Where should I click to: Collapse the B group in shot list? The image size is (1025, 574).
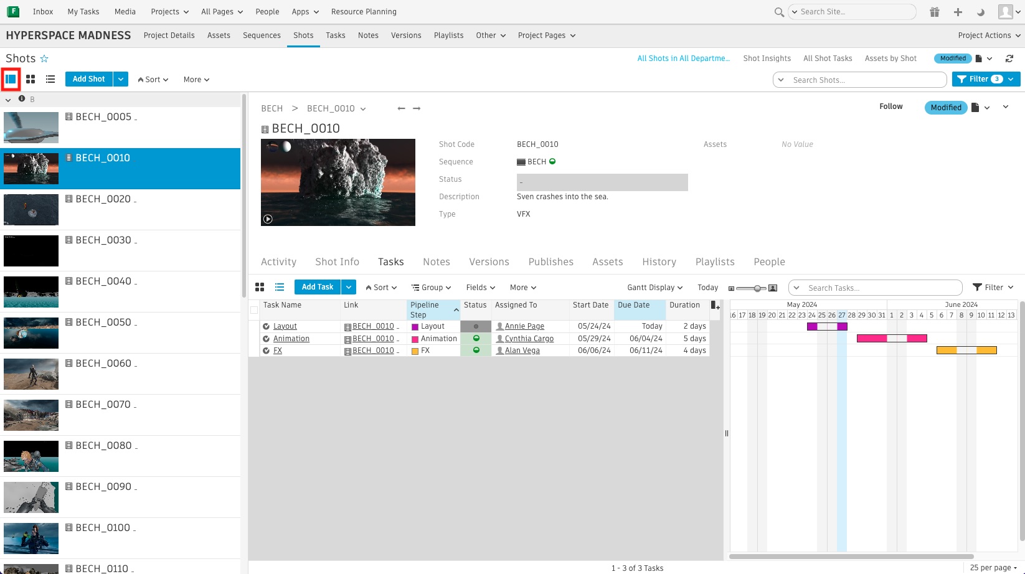tap(8, 100)
